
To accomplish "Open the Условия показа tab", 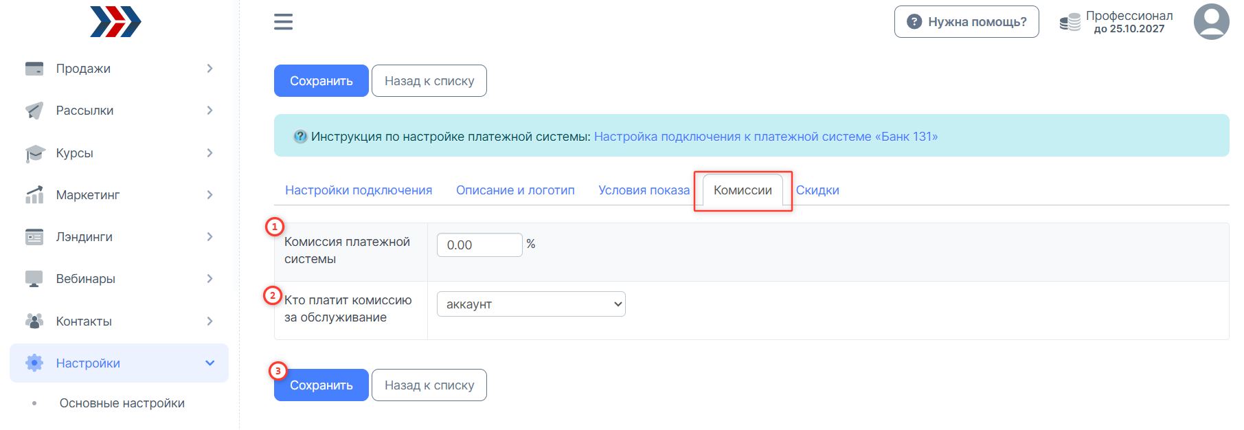I will pyautogui.click(x=644, y=190).
